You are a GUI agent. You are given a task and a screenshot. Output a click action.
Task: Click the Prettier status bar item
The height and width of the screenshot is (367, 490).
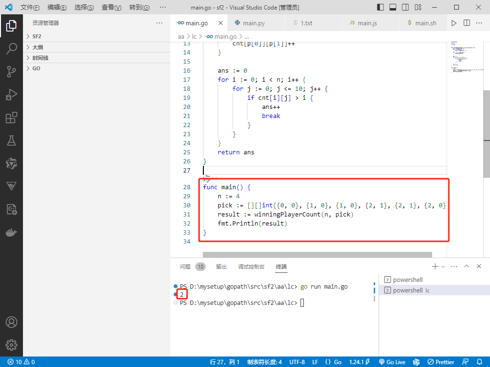coord(441,362)
